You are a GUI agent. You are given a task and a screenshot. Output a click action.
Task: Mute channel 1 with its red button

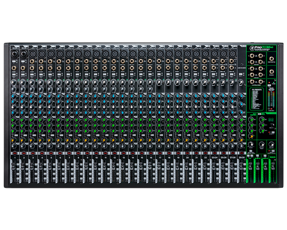coord(14,153)
